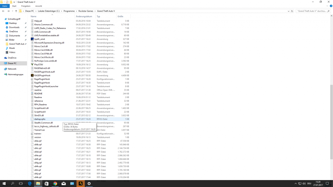Open taskbar search
Screen dimensions: 333x187
click(12, 184)
